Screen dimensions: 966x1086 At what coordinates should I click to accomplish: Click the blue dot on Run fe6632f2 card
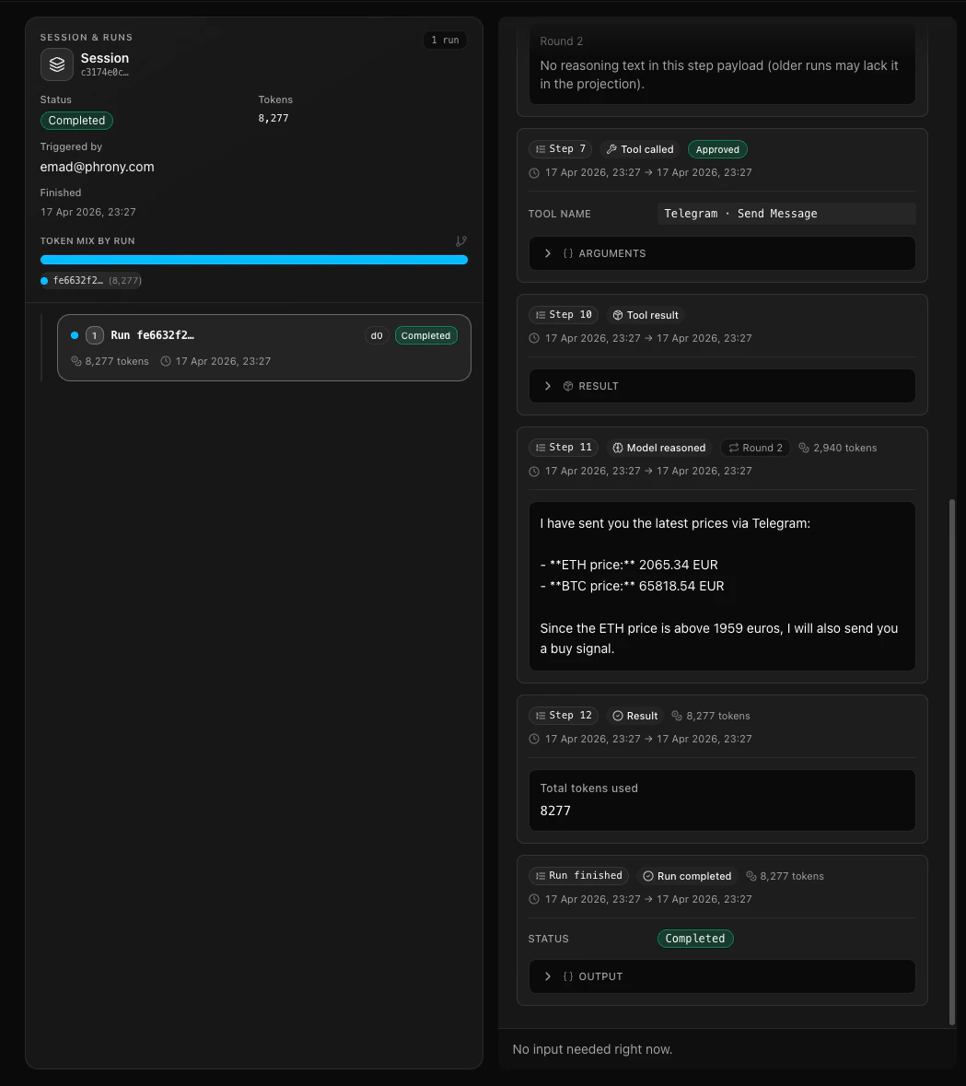point(75,335)
